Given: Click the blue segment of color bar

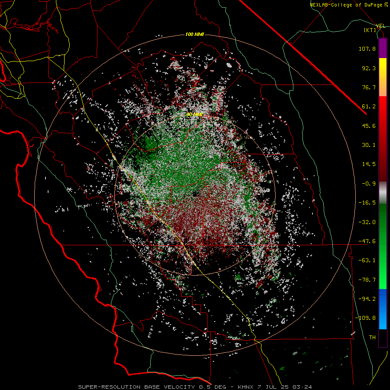Looking at the screenshot, I should (383, 309).
